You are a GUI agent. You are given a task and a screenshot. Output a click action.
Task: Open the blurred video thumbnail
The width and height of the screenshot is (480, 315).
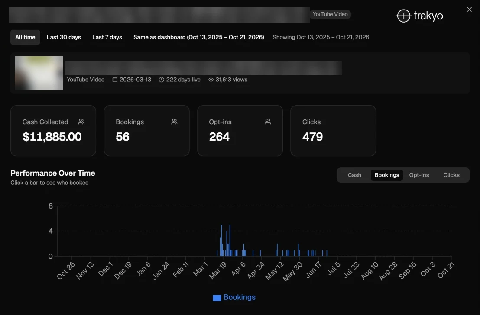pos(39,73)
